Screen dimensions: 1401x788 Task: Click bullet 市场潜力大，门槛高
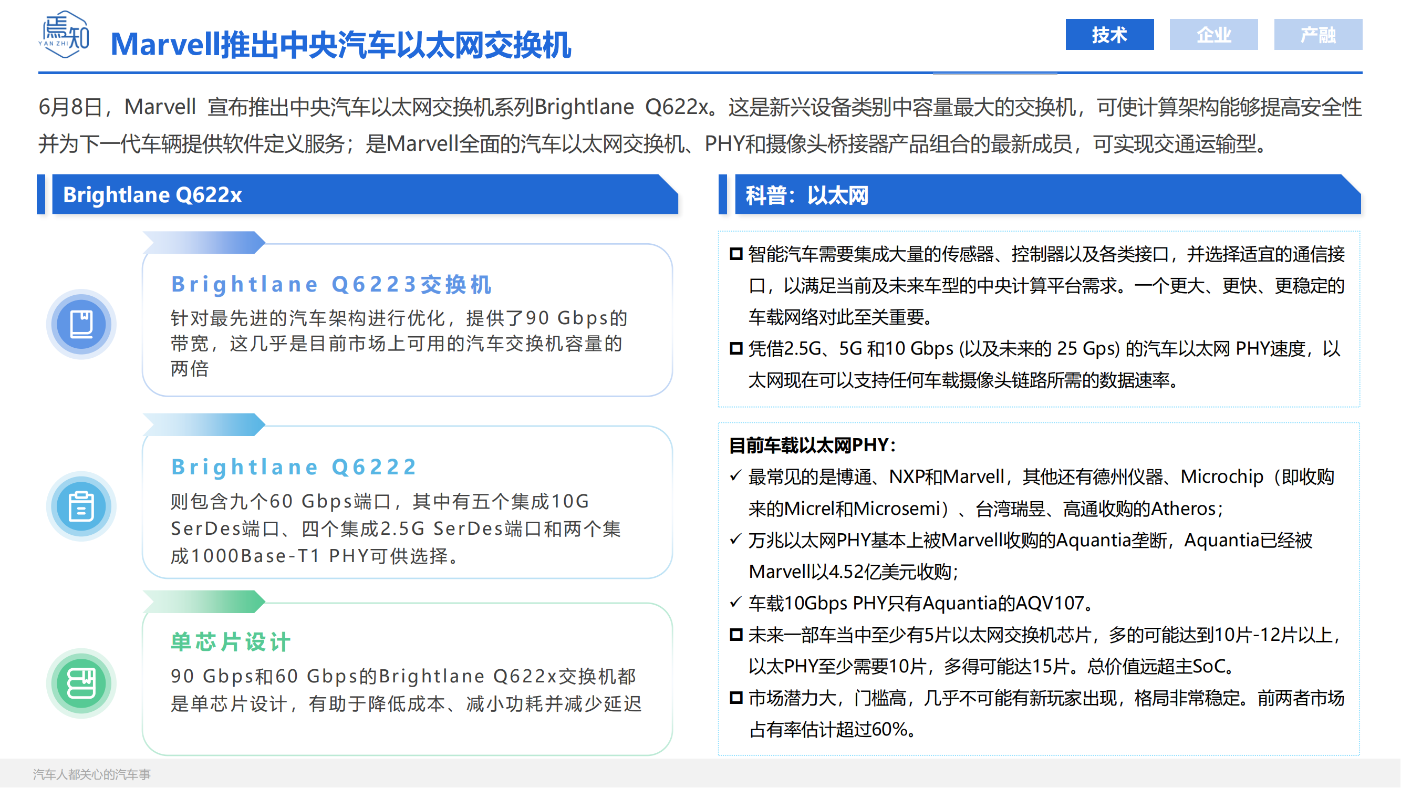tap(1046, 713)
